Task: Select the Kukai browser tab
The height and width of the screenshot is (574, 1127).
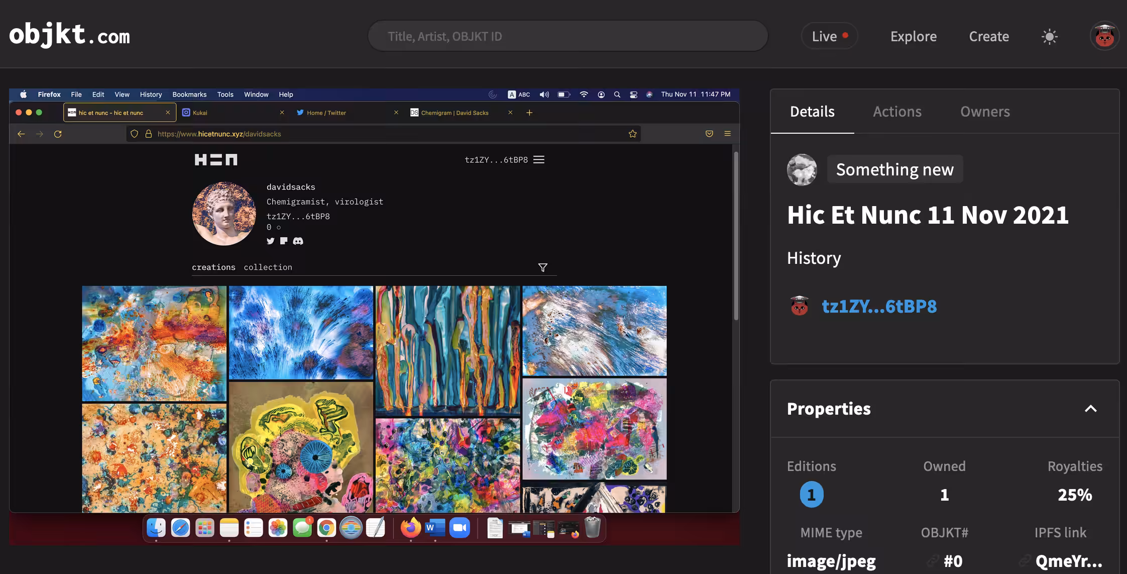Action: click(x=233, y=113)
